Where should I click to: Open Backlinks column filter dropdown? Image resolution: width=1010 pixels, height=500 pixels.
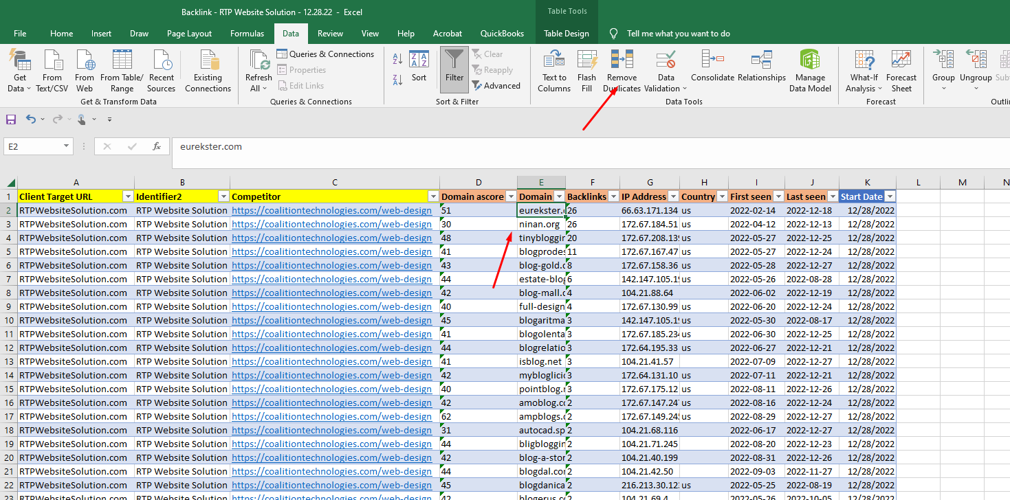[x=613, y=196]
